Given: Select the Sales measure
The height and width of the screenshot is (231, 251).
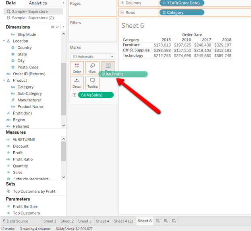Looking at the screenshot, I should 18,172.
